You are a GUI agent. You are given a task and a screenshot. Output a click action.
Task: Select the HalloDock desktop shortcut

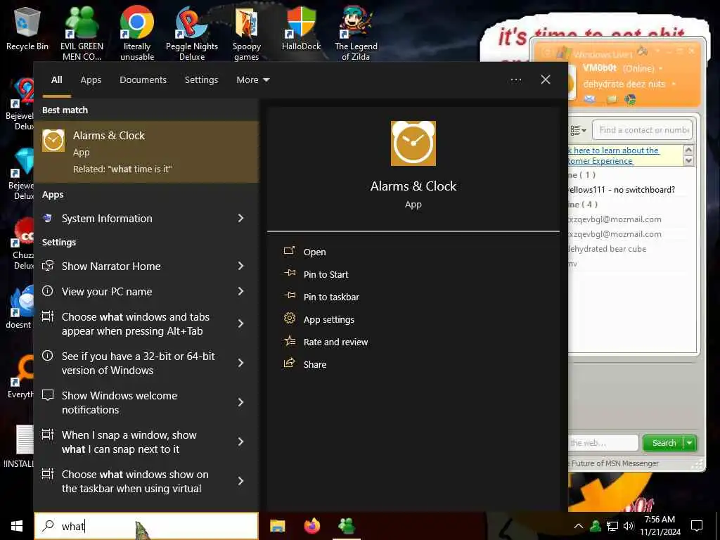[301, 28]
